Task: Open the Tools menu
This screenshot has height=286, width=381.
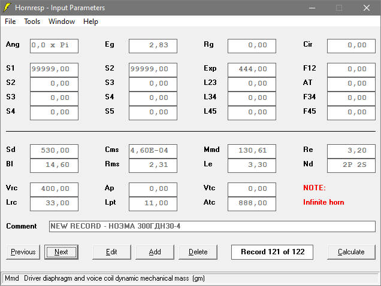Action: pos(32,22)
